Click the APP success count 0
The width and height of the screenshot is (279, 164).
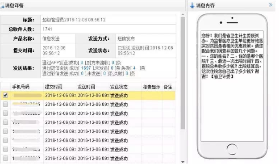pyautogui.click(x=82, y=63)
